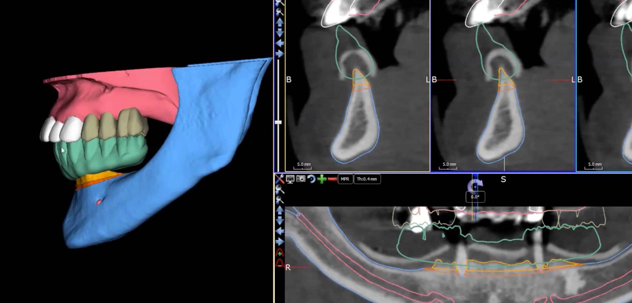Screen dimensions: 632x303
Task: Widen the panoramic arch with the plus icon
Action: point(280,252)
